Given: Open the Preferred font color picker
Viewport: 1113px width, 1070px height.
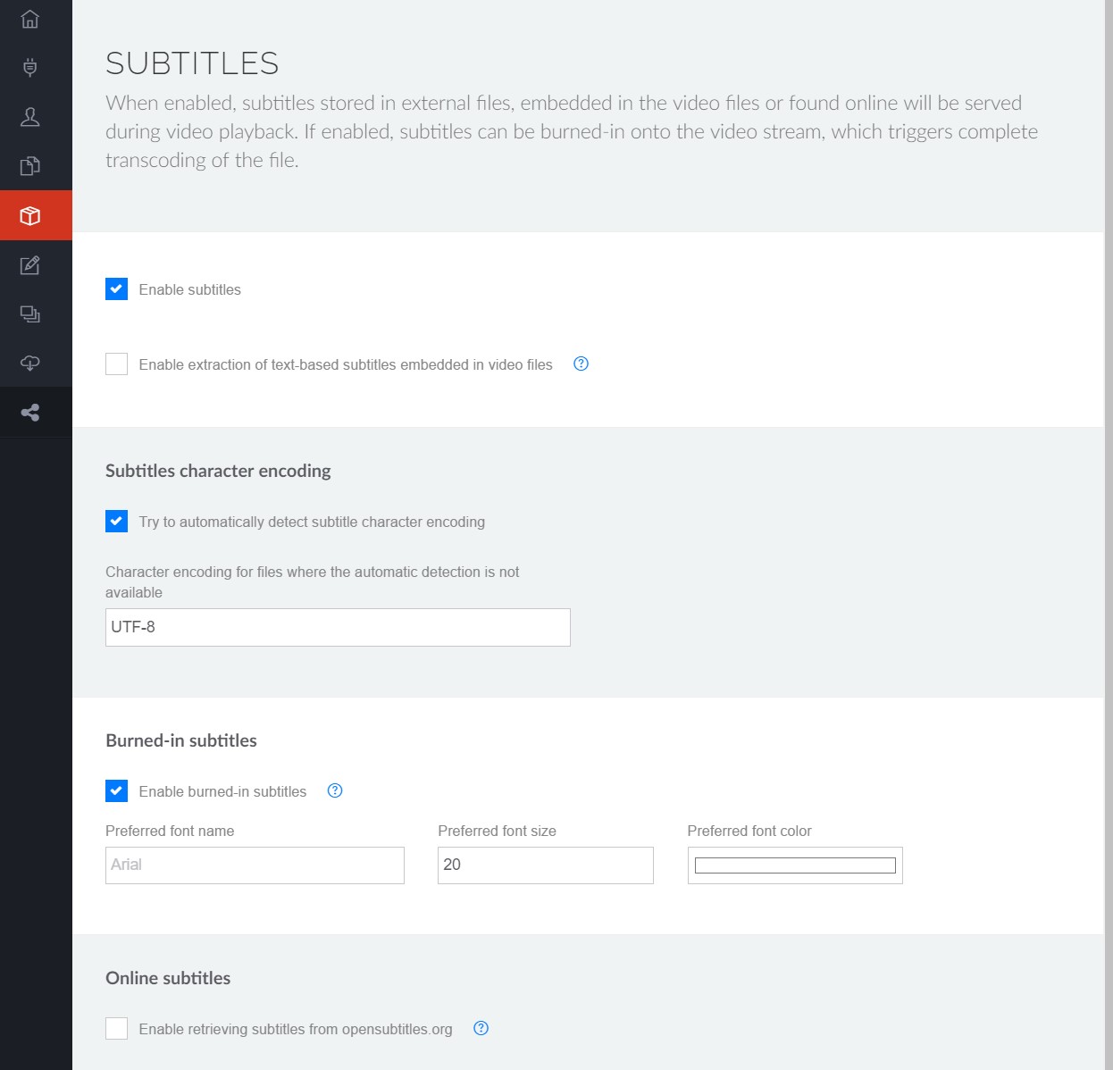Looking at the screenshot, I should 795,865.
